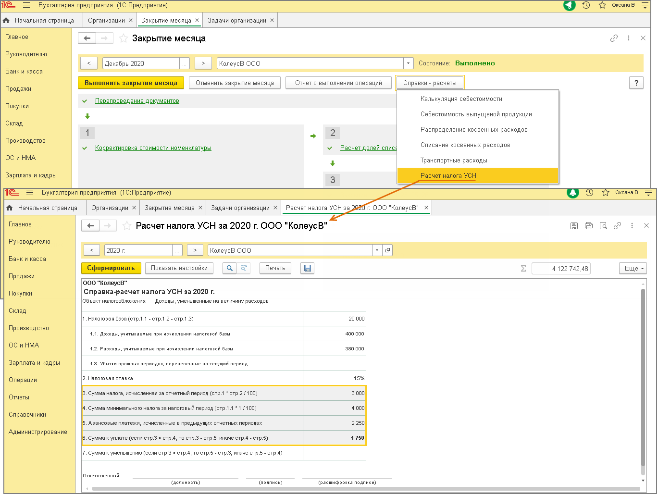Open main menu in the bottom Расчет налога УСН window
The image size is (658, 495).
pyautogui.click(x=30, y=193)
